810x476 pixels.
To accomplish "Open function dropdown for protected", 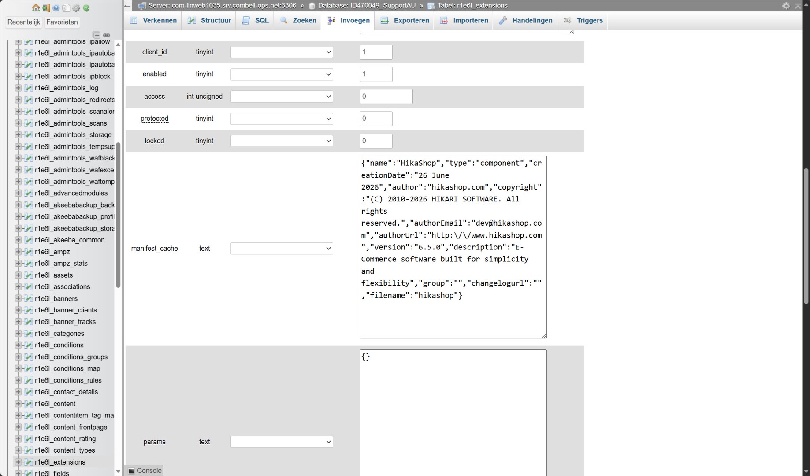I will (282, 119).
